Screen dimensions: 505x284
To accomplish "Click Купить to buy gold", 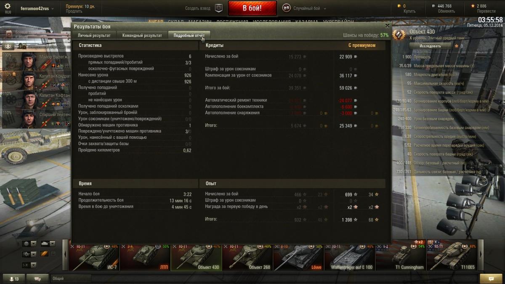I will [x=409, y=11].
